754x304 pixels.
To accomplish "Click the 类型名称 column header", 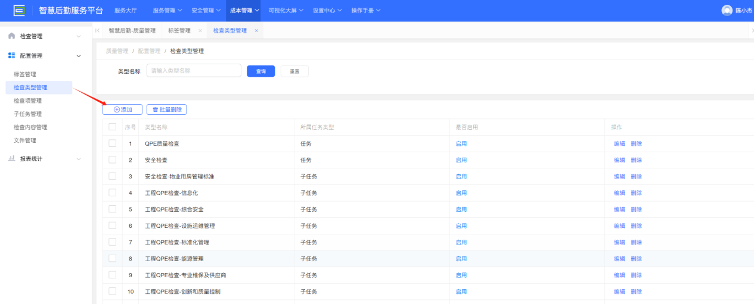I will click(156, 127).
